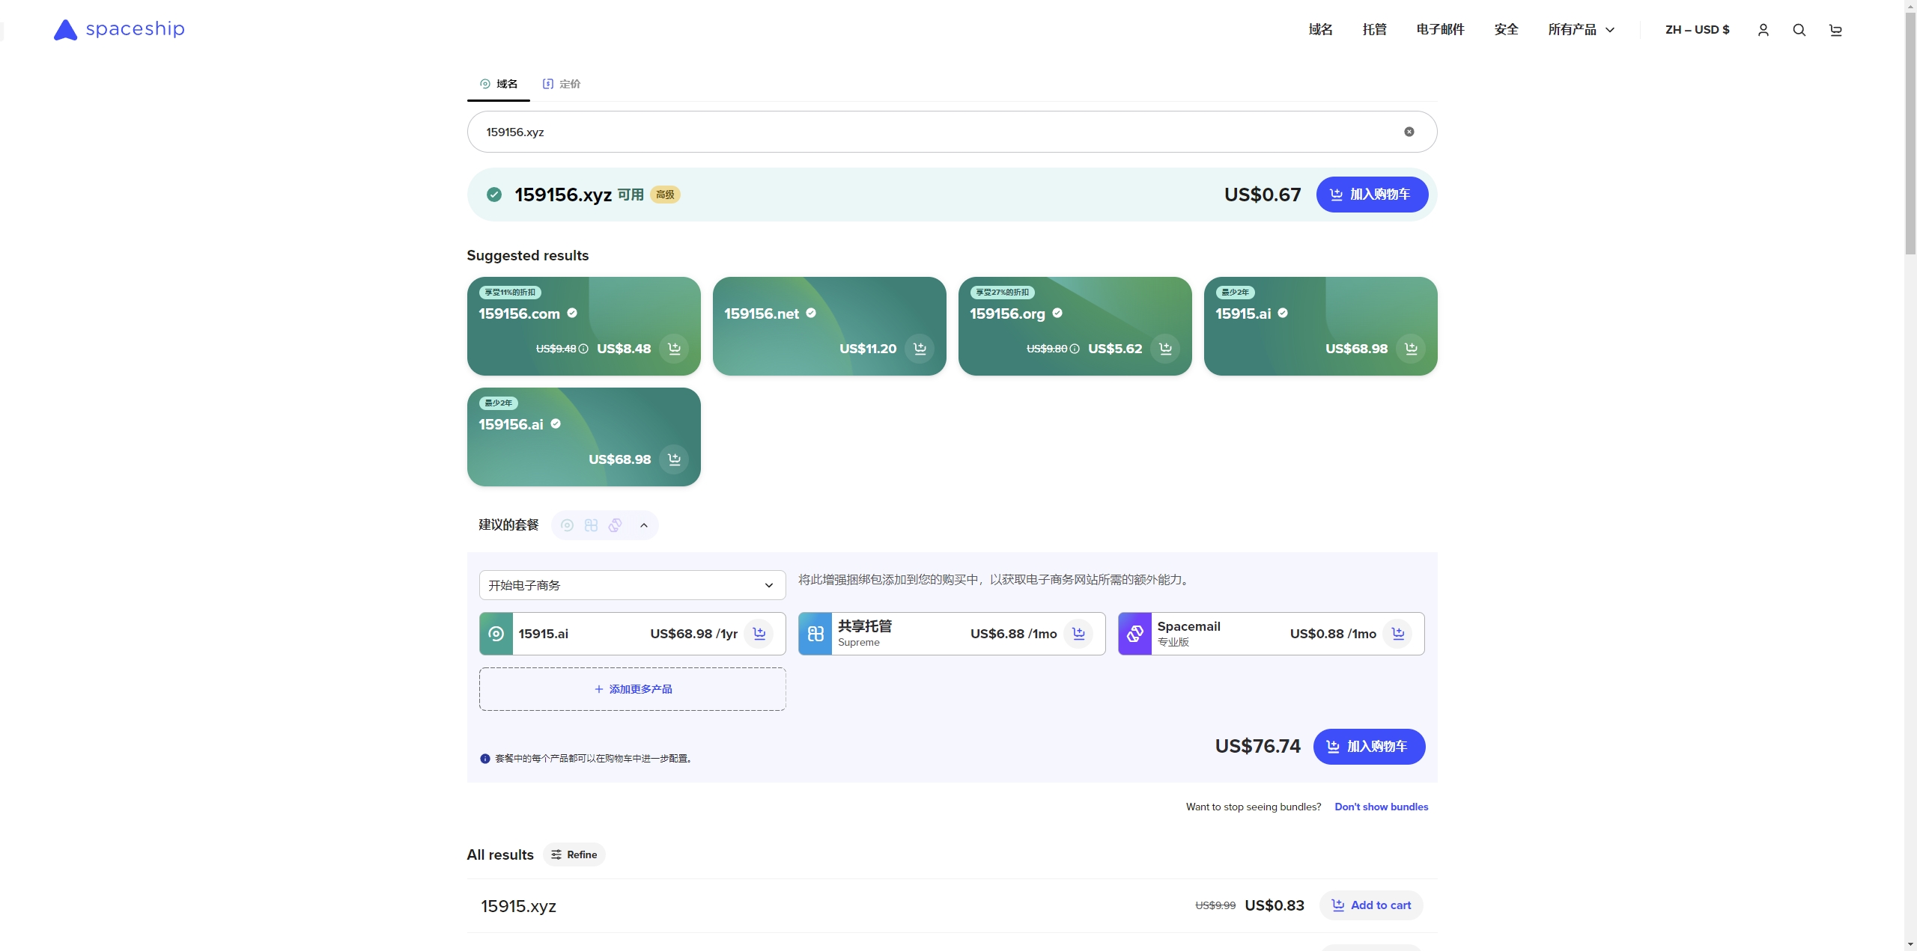Add Spacemail Pro to cart
The image size is (1917, 951).
click(x=1398, y=634)
